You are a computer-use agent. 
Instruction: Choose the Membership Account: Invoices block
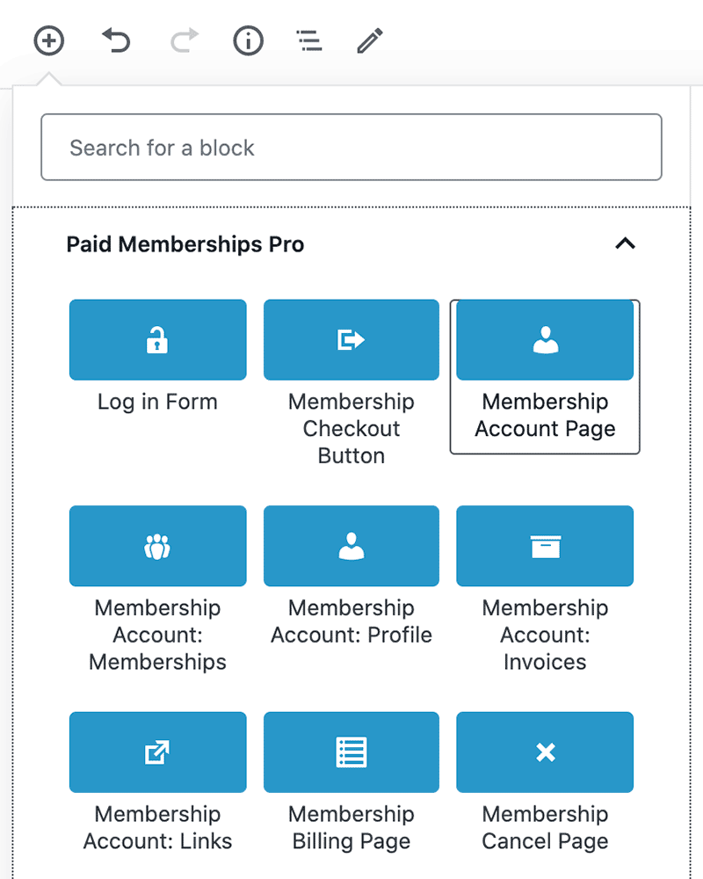(x=545, y=590)
